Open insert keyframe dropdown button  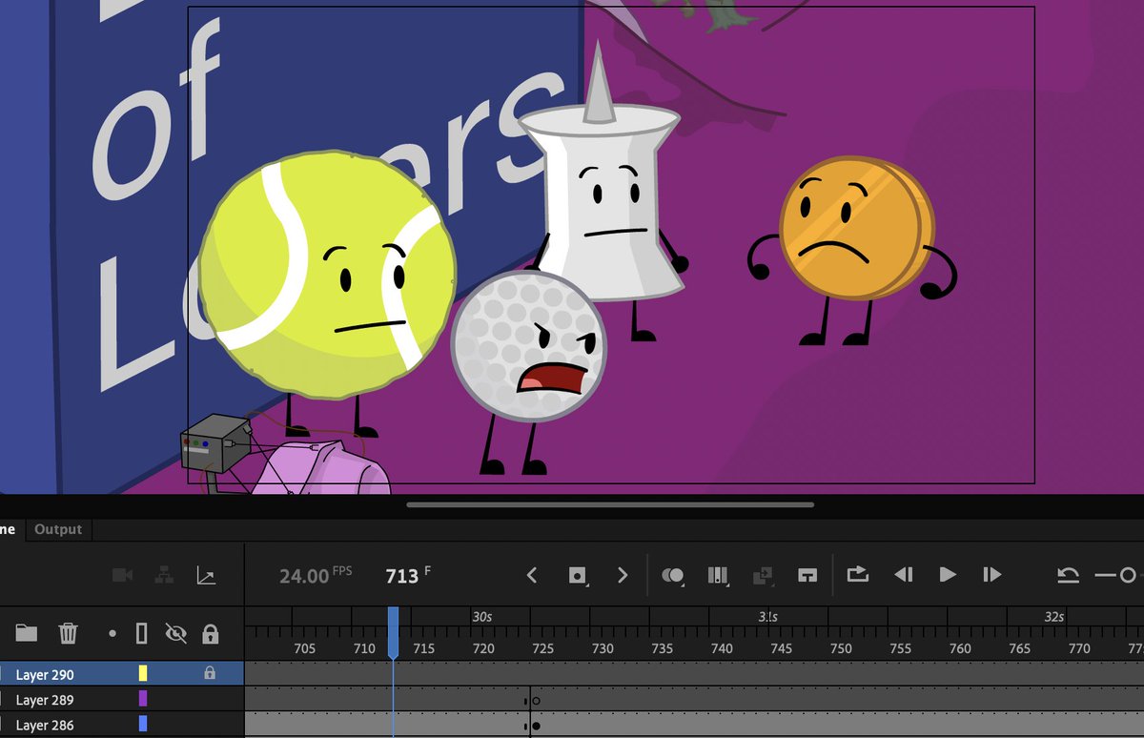577,575
